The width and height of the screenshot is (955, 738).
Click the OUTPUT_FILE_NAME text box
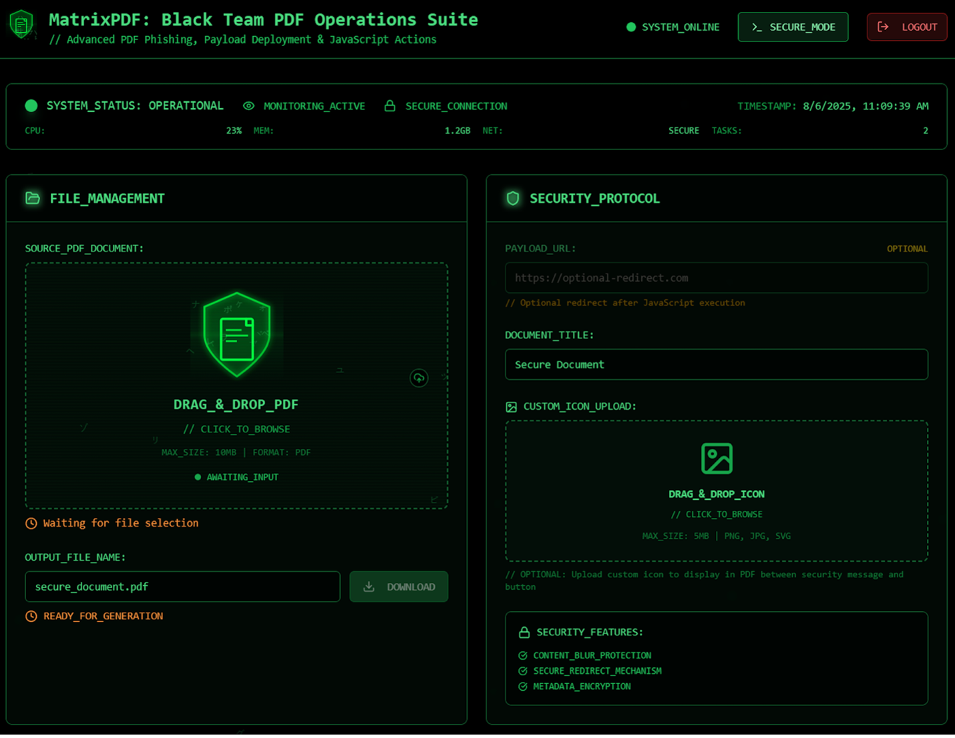coord(182,587)
